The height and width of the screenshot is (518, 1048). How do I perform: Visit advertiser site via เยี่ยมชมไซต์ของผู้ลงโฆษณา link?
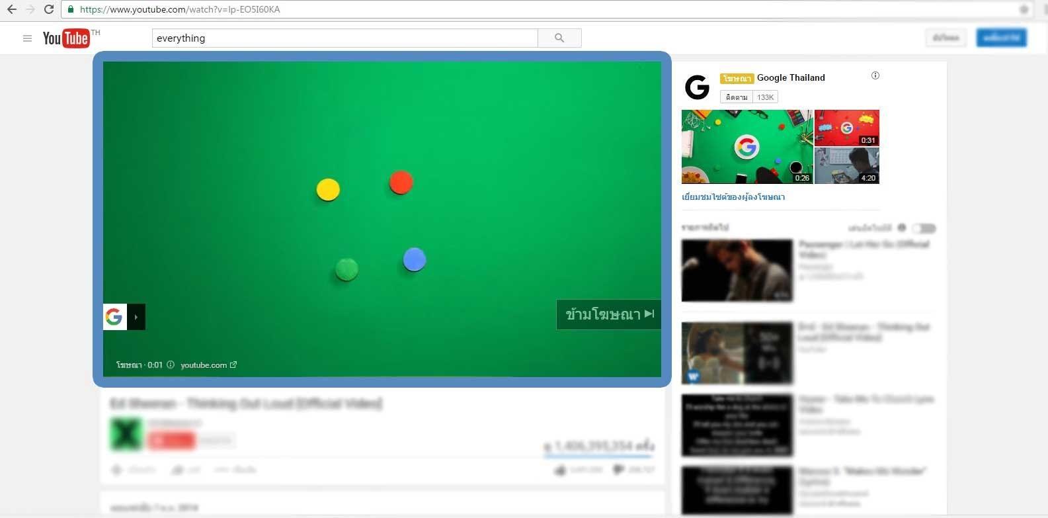coord(733,196)
